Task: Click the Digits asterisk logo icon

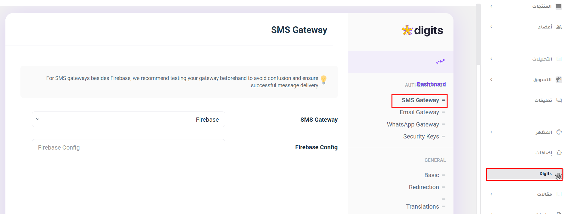Action: pos(407,30)
